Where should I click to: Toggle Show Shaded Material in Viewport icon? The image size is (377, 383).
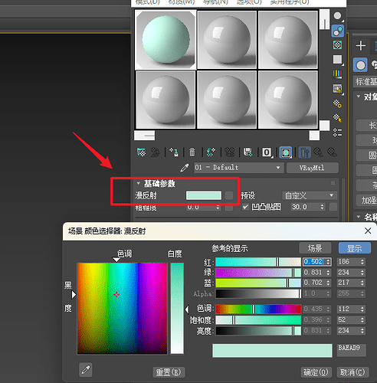tap(286, 152)
